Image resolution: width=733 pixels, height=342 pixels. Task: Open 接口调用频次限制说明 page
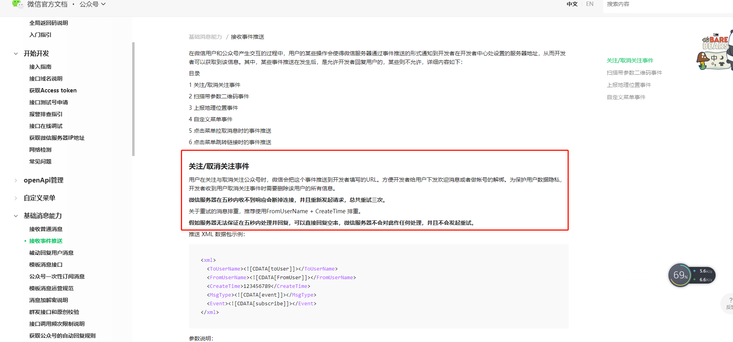point(57,324)
